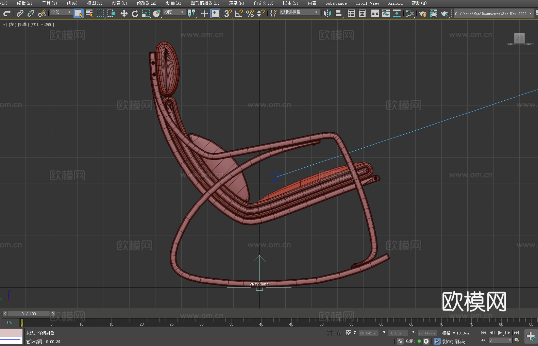This screenshot has width=538, height=346.
Task: Open the Rendered Frame Window icon
Action: (434, 13)
